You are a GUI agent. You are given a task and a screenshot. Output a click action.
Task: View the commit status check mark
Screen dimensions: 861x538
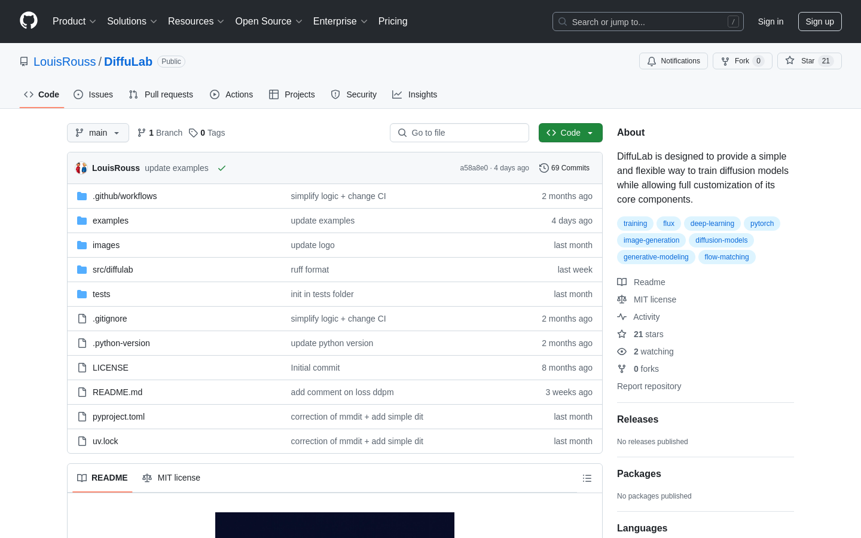(x=222, y=168)
